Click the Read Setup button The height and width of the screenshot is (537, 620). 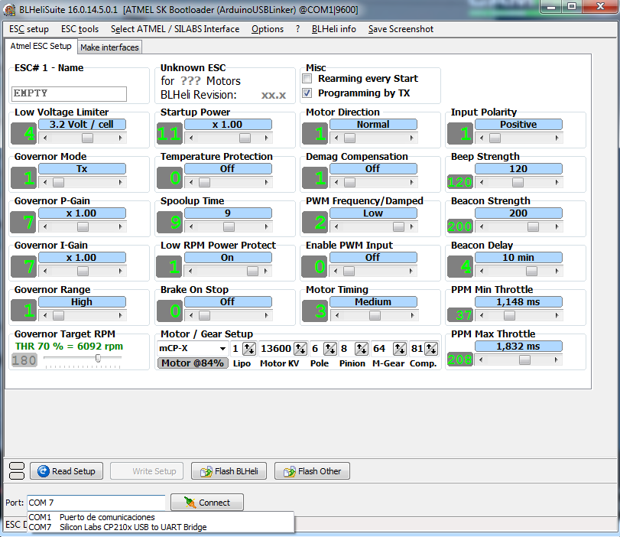tap(66, 471)
